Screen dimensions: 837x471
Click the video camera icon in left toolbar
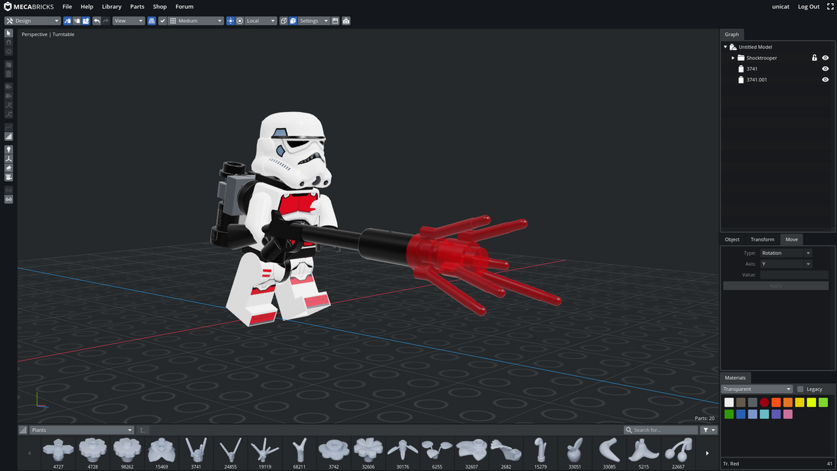pos(9,177)
